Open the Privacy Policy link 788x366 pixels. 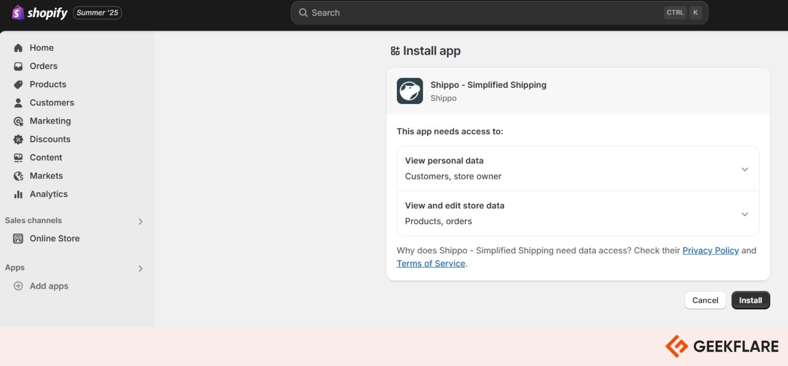coord(710,250)
